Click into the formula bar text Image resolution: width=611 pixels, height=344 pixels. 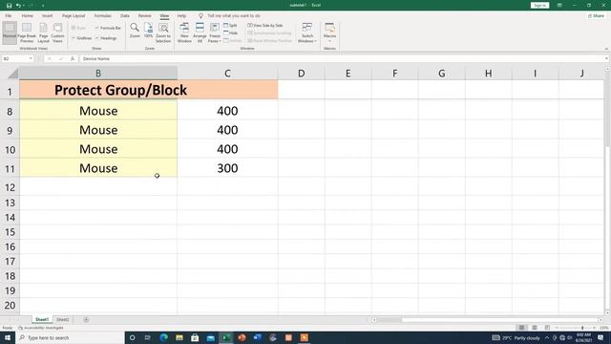pyautogui.click(x=343, y=58)
